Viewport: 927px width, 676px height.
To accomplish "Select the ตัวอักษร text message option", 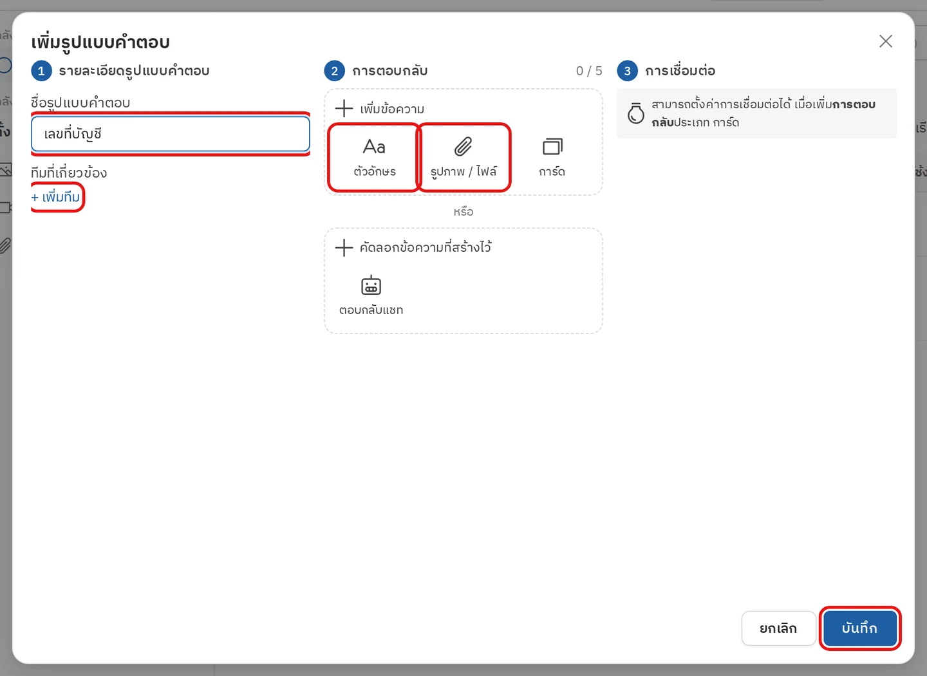I will [374, 157].
